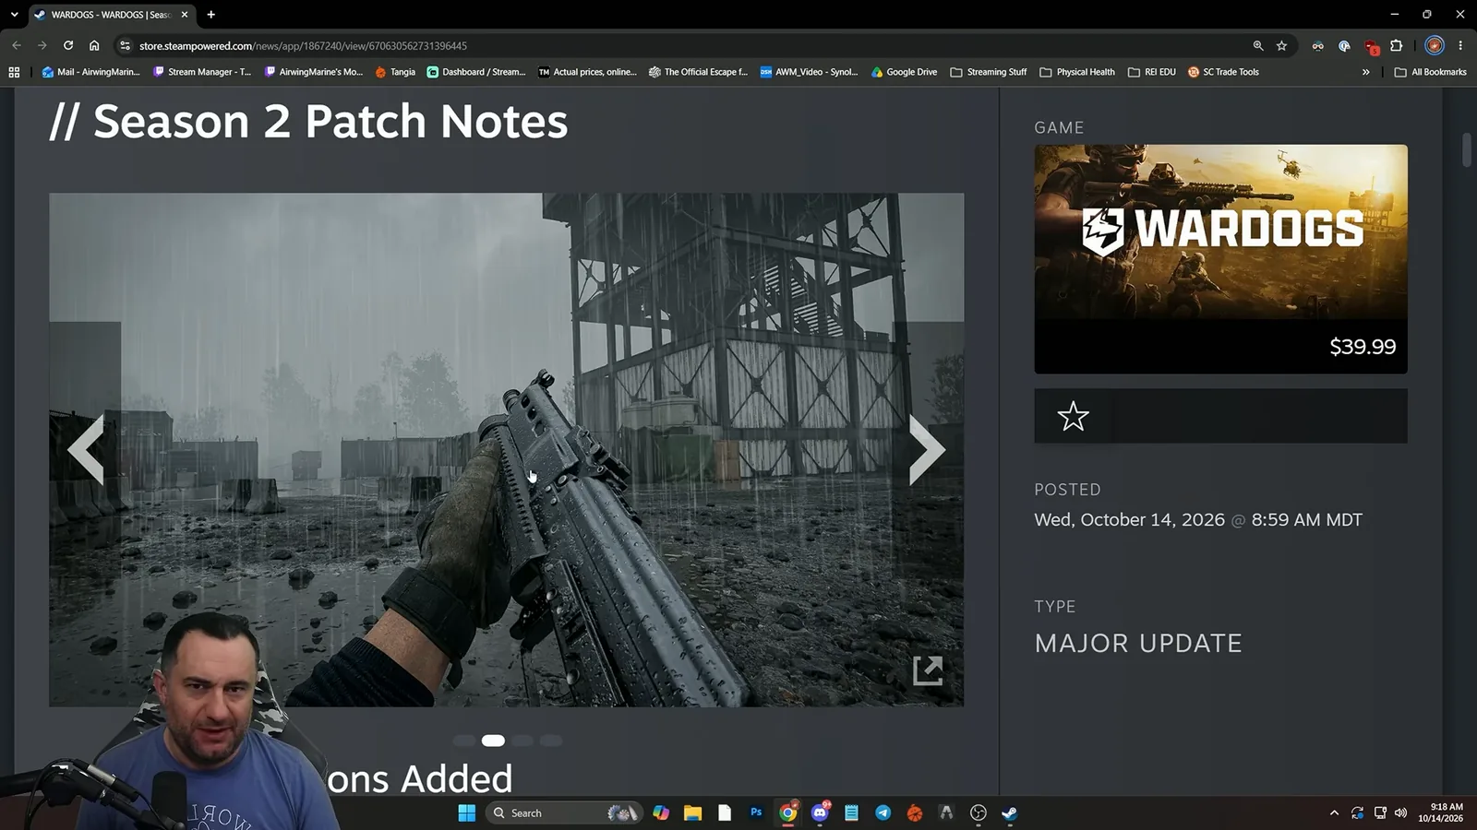This screenshot has height=830, width=1477.
Task: Open Photoshop from the taskbar
Action: tap(756, 812)
